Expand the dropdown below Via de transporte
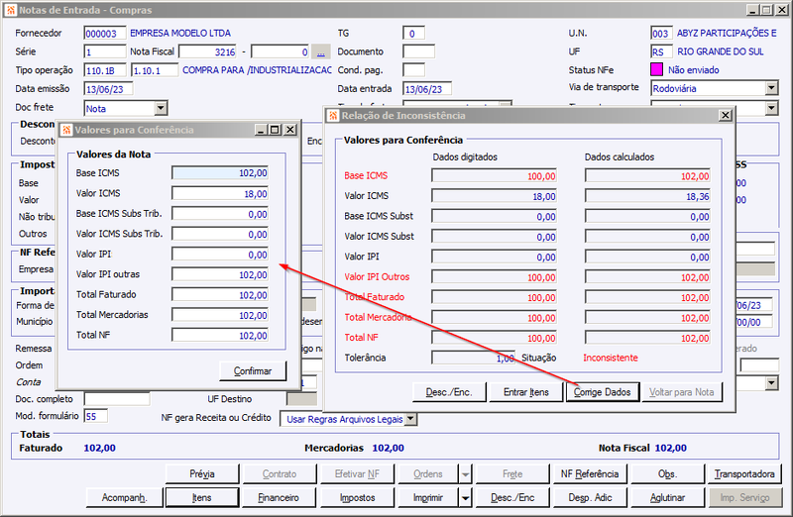Screen dimensions: 793x517 (771, 108)
